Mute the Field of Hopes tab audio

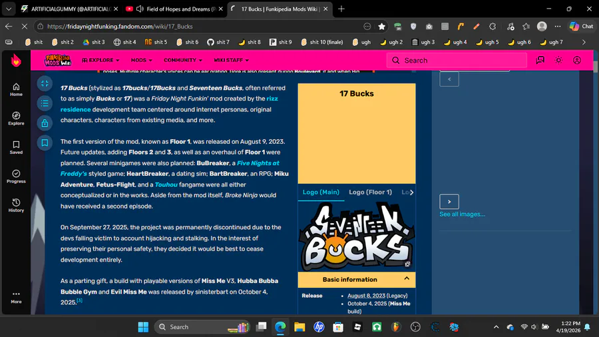click(x=140, y=9)
